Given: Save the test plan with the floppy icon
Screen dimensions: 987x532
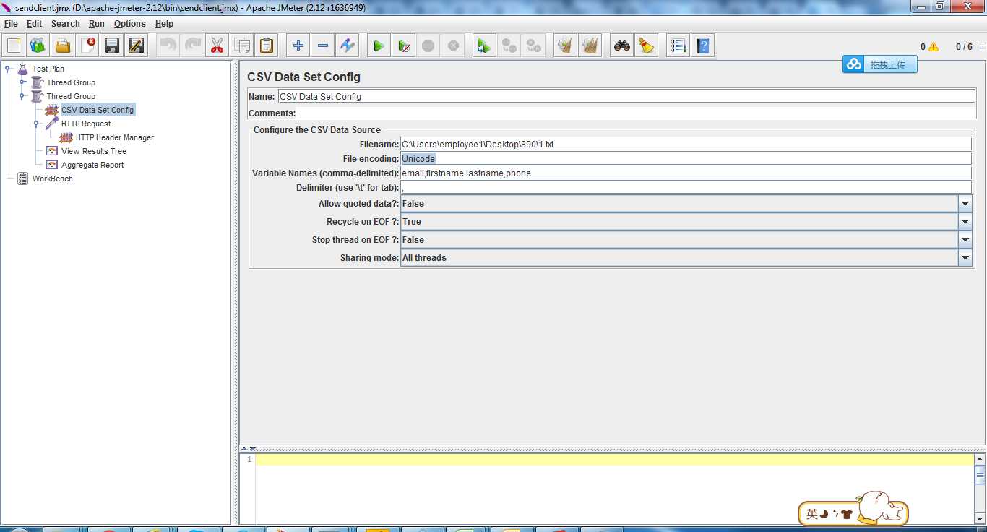Looking at the screenshot, I should (112, 46).
